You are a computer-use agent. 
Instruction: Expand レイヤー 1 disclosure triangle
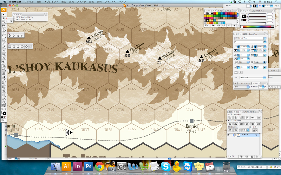tap(235, 135)
